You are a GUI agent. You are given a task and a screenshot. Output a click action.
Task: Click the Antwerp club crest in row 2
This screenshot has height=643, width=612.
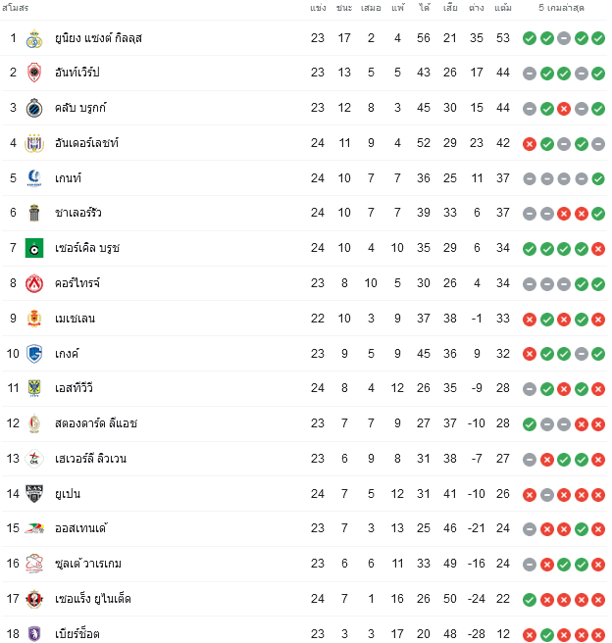tap(34, 73)
